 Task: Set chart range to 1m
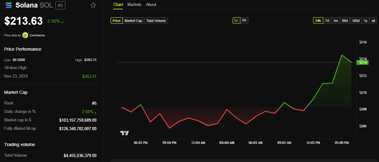coord(335,21)
